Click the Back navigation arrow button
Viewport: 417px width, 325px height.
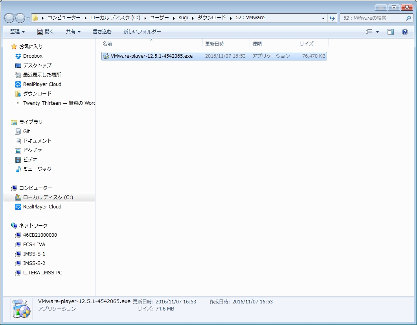pyautogui.click(x=9, y=18)
